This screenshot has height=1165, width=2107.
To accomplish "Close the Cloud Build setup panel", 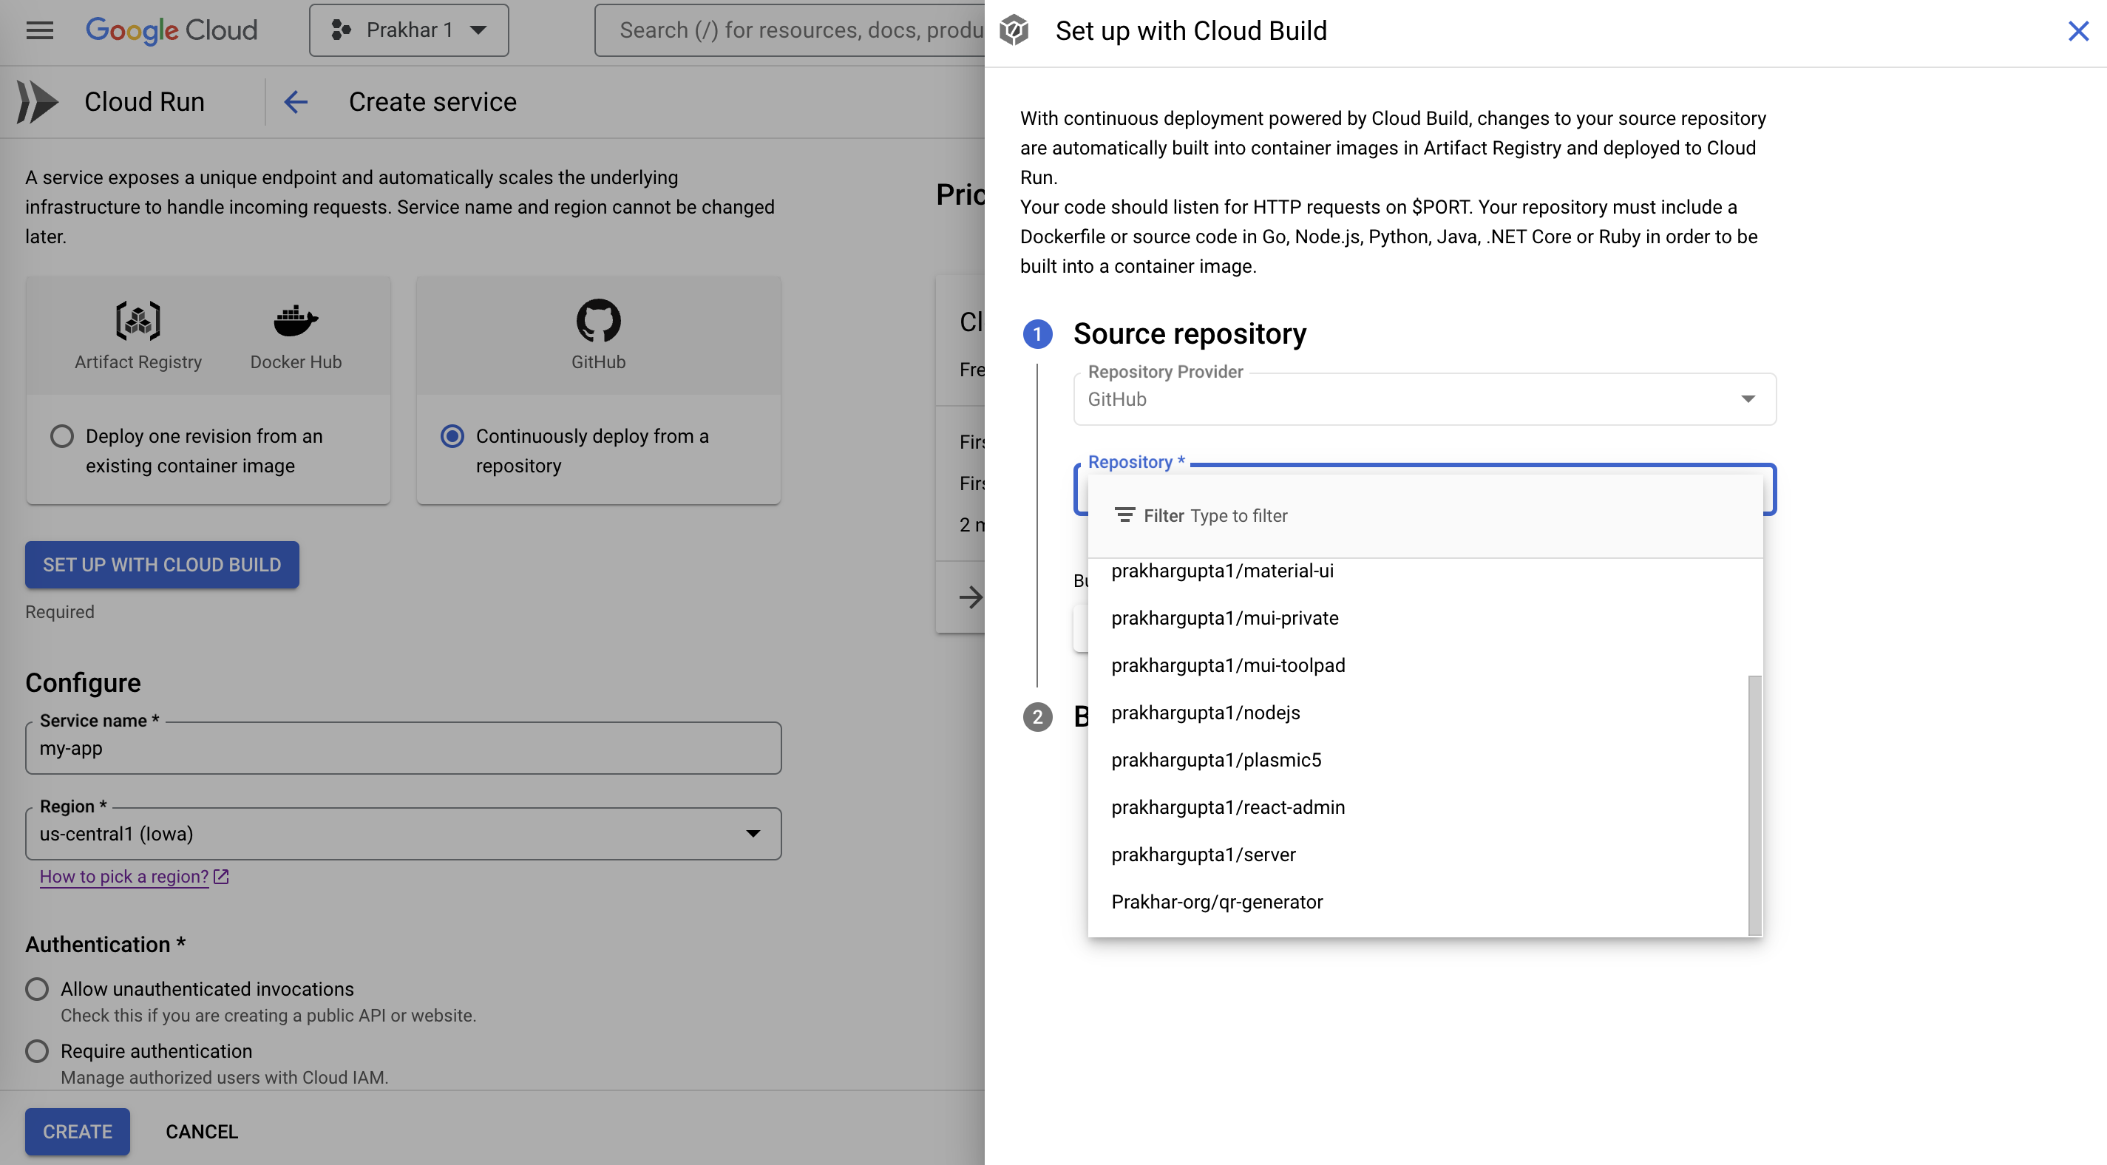I will [2077, 31].
